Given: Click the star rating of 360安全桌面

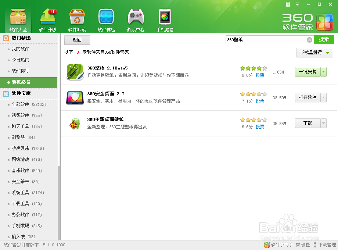Looking at the screenshot, I should click(254, 94).
